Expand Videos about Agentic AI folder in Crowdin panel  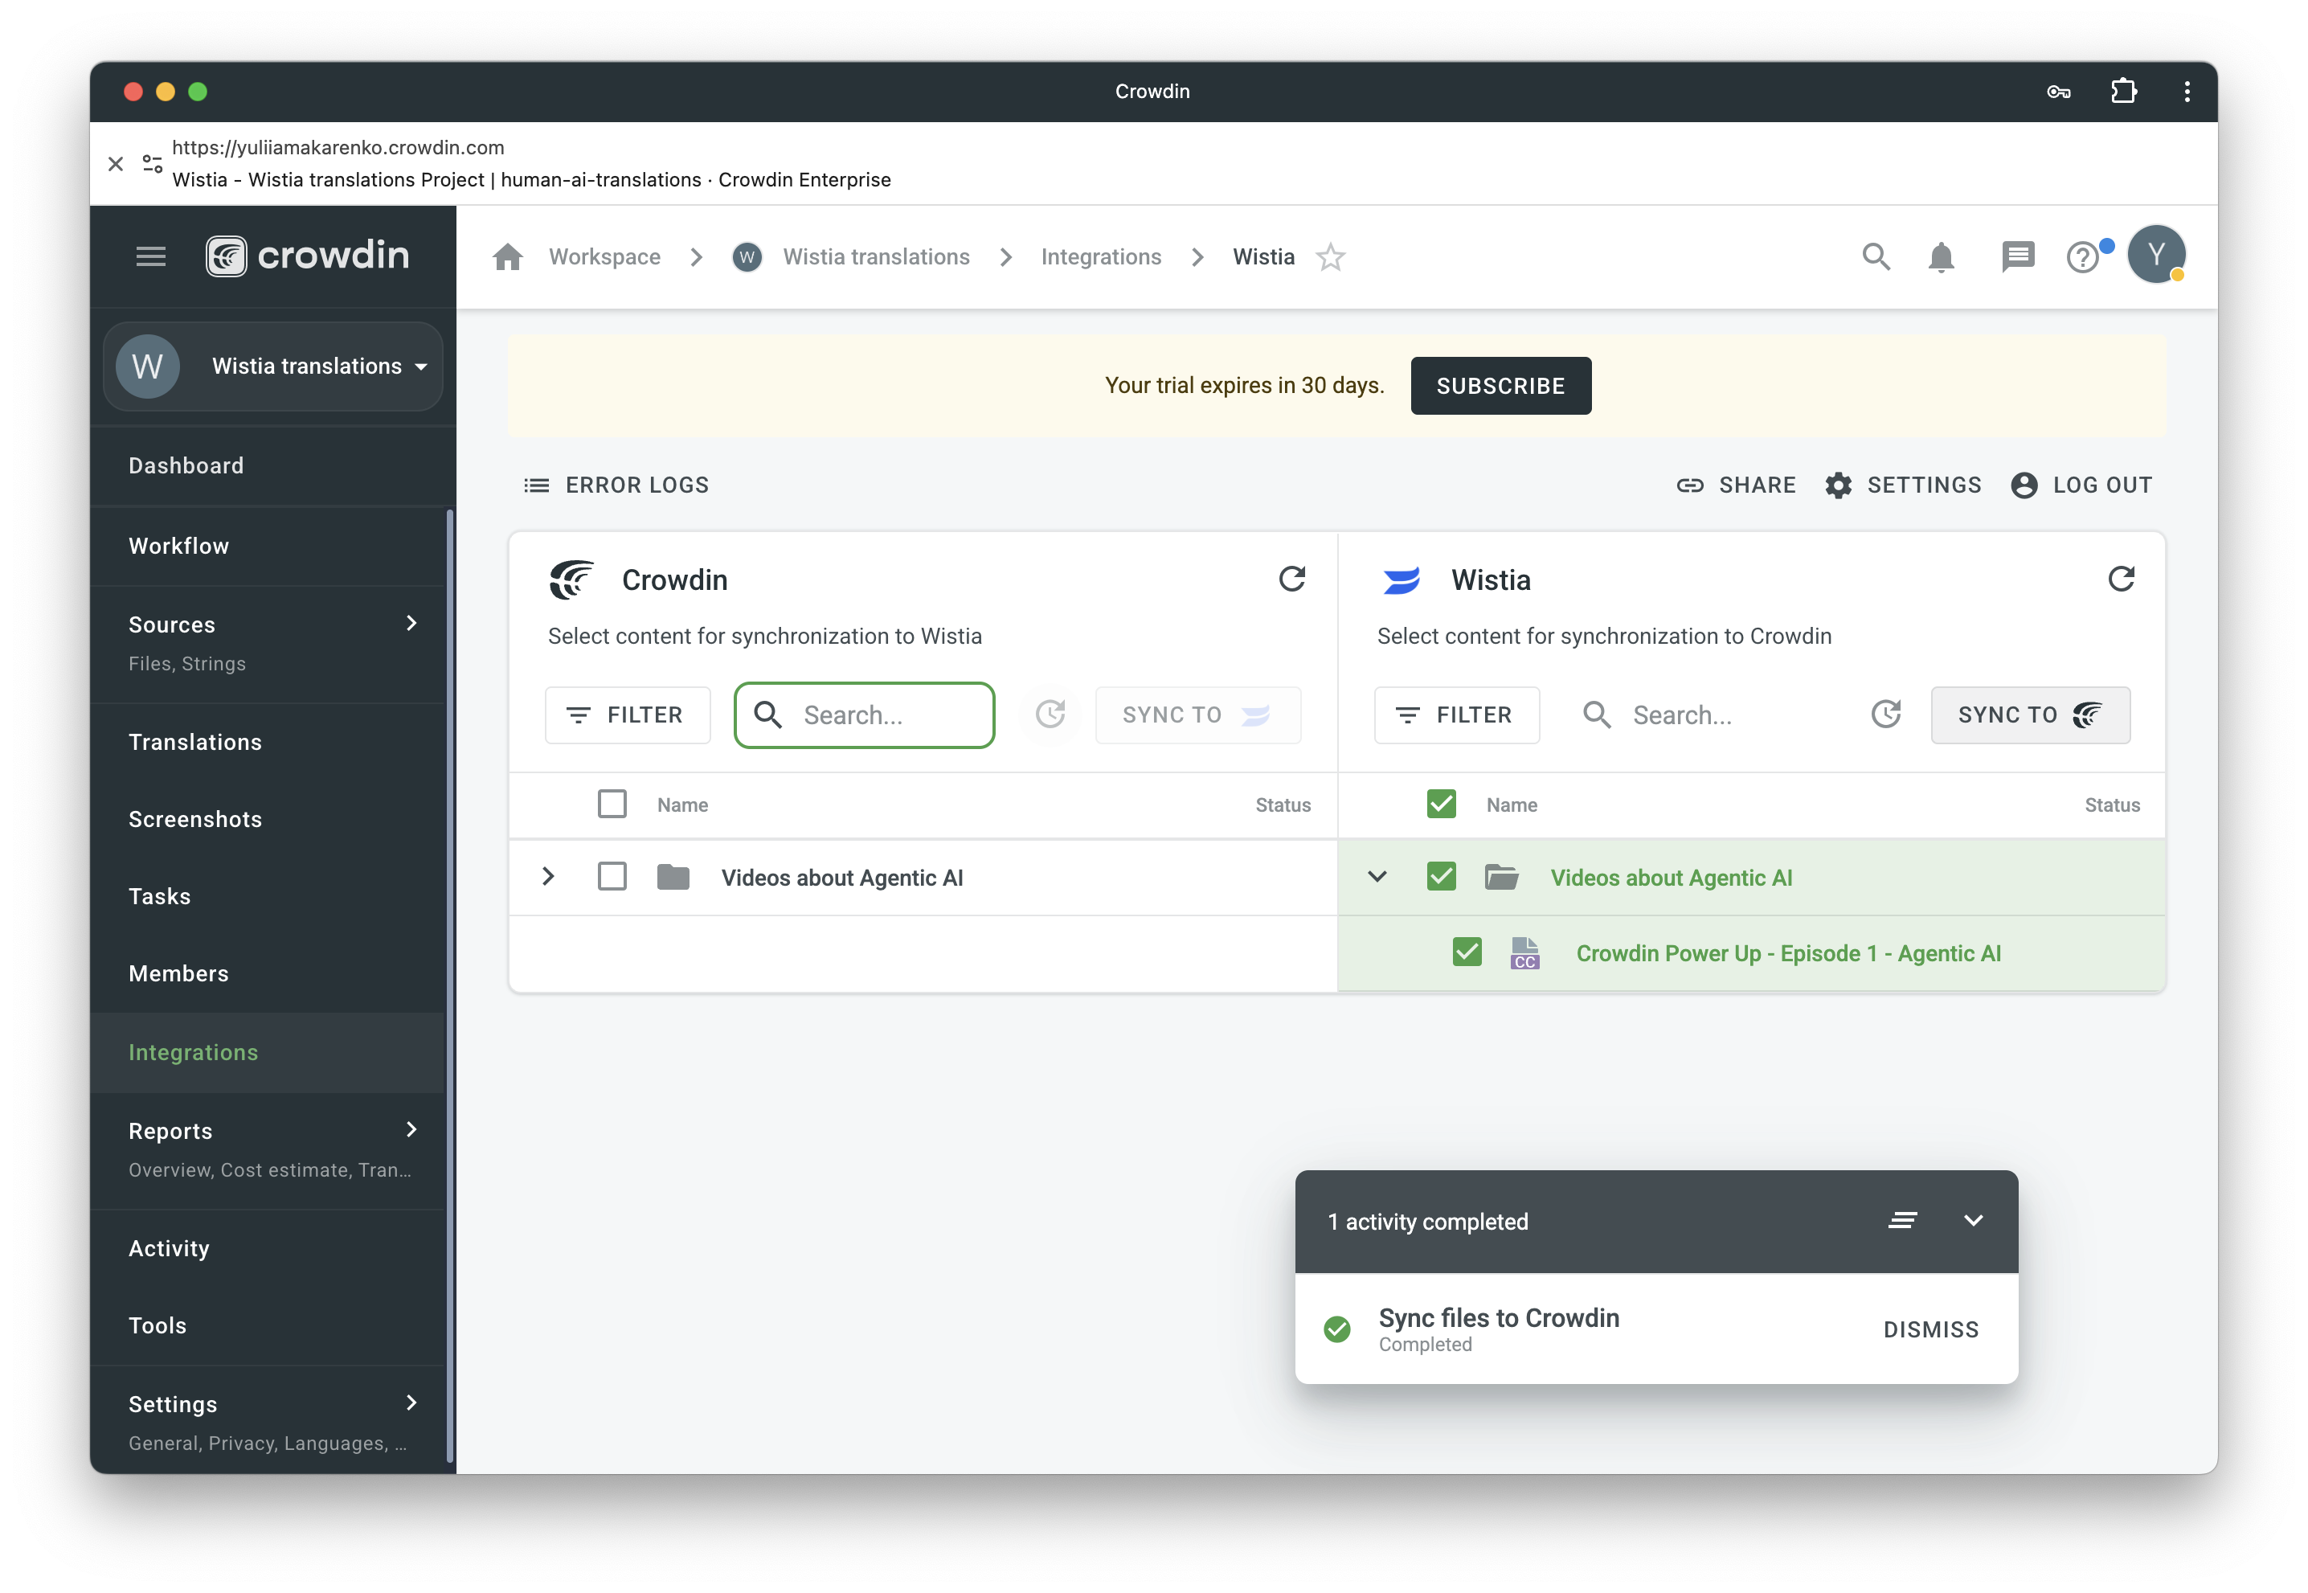[548, 878]
